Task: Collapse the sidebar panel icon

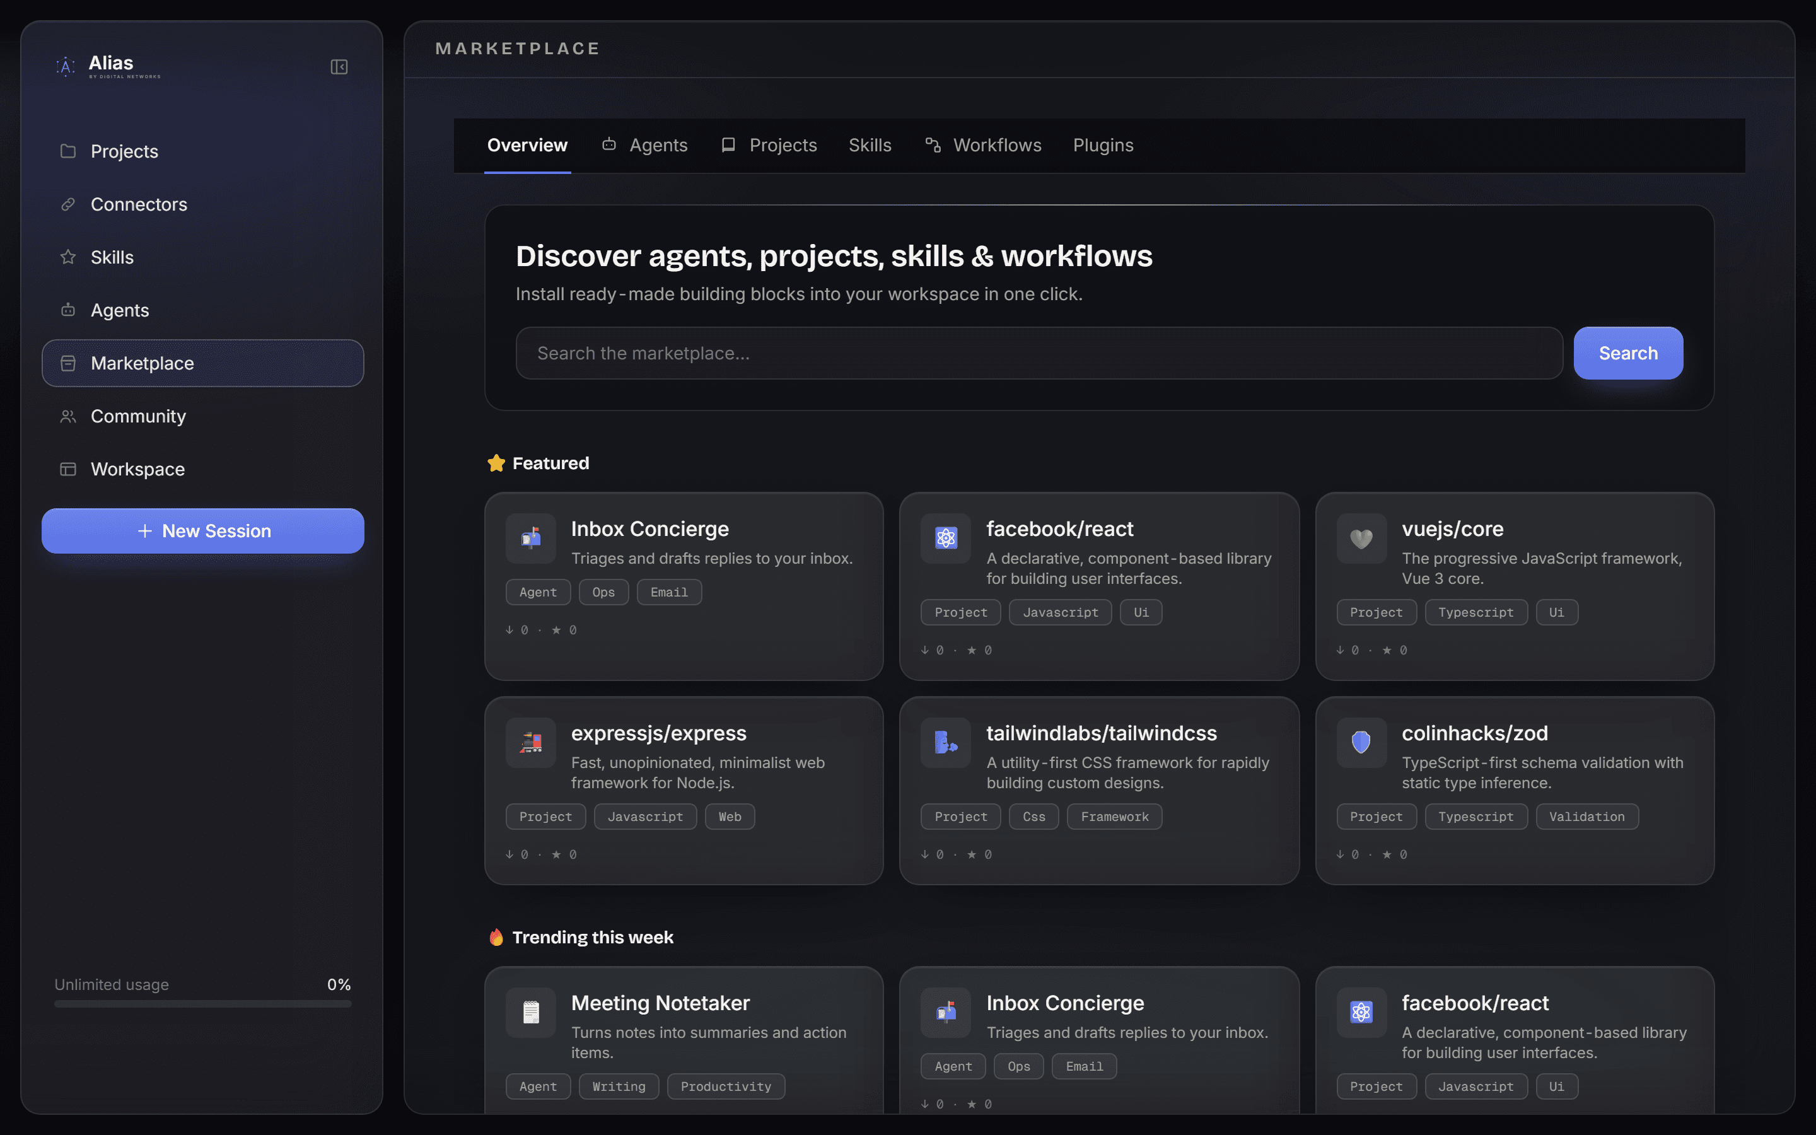Action: 339,67
